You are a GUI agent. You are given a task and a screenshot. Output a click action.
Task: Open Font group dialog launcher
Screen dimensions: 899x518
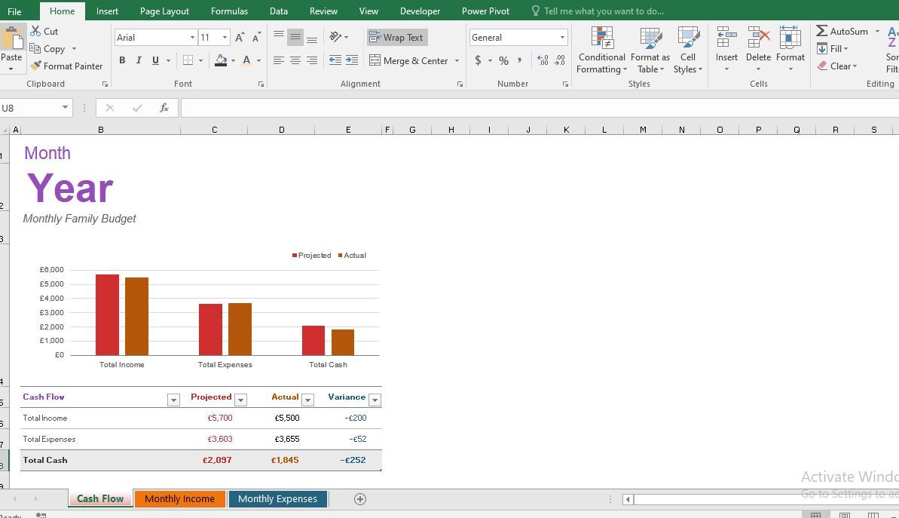(x=261, y=84)
